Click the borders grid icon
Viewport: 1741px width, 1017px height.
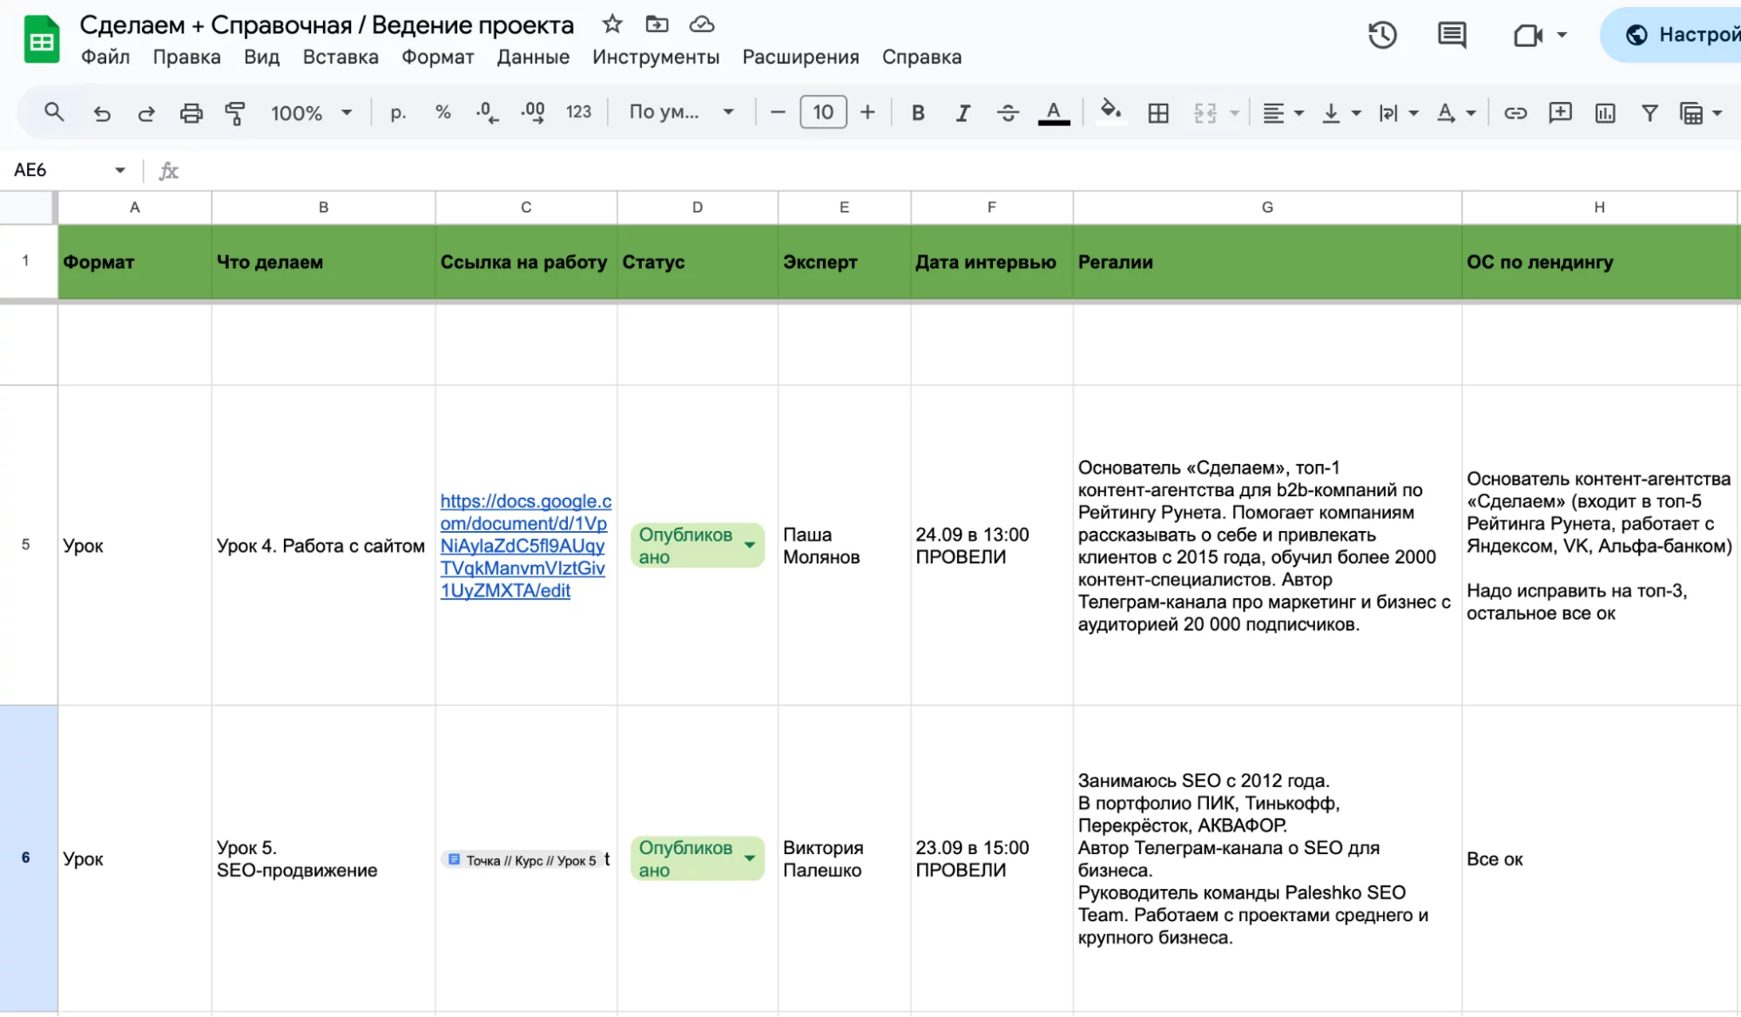pyautogui.click(x=1157, y=113)
